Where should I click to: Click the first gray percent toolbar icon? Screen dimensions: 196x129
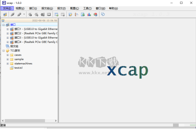[30, 14]
